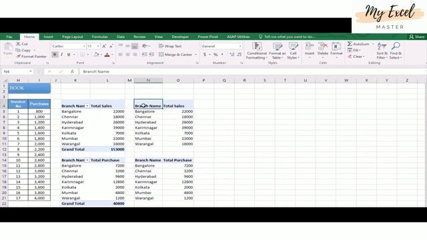Open the Borders icon
427x240 pixels.
(x=82, y=55)
